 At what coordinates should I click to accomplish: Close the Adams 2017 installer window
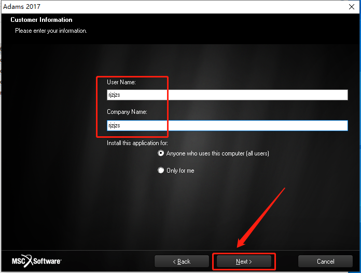coord(352,7)
